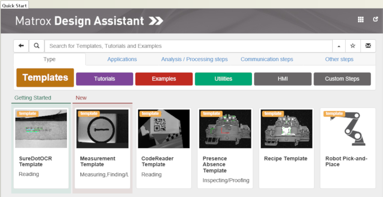This screenshot has width=383, height=197.
Task: Click the Presence Absence Template title
Action: click(214, 164)
